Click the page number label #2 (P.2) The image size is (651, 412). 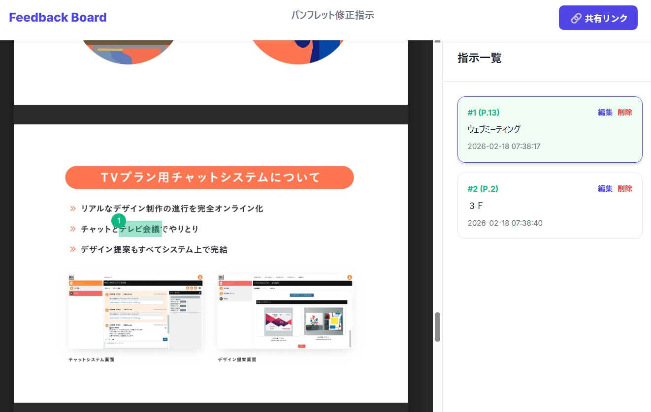[x=483, y=188]
